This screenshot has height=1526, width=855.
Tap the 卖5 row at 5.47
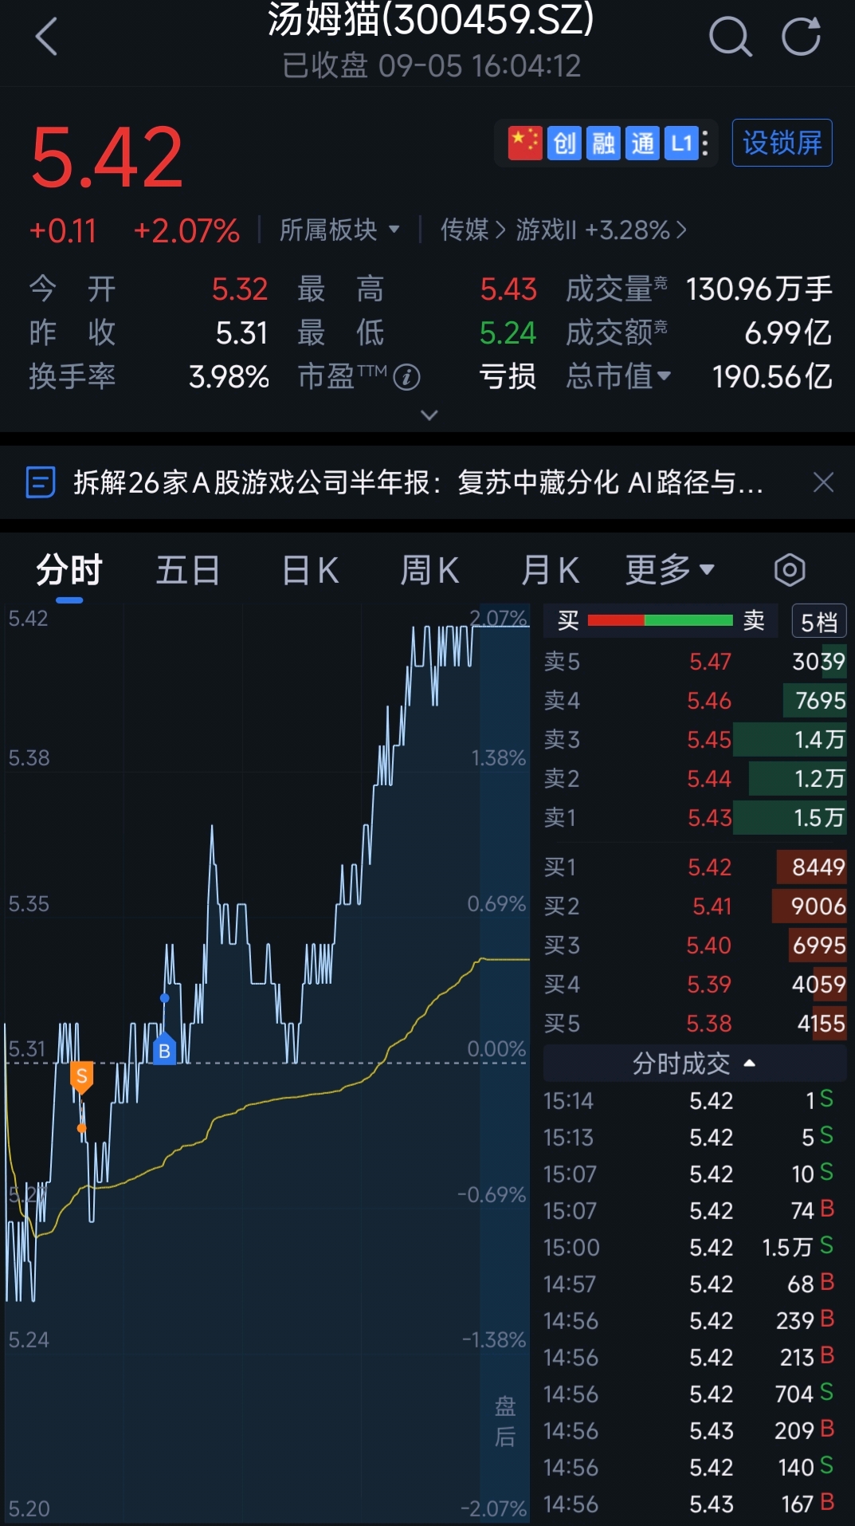[694, 661]
